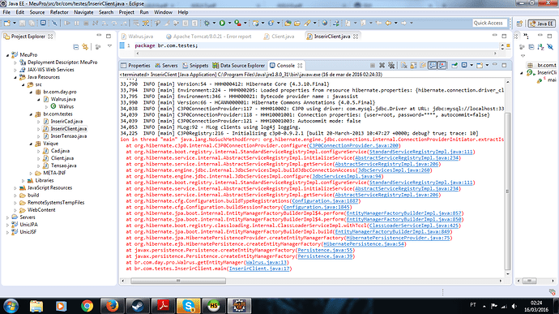This screenshot has height=314, width=559.
Task: Click the Console vertical scrollbar thumb
Action: click(508, 191)
